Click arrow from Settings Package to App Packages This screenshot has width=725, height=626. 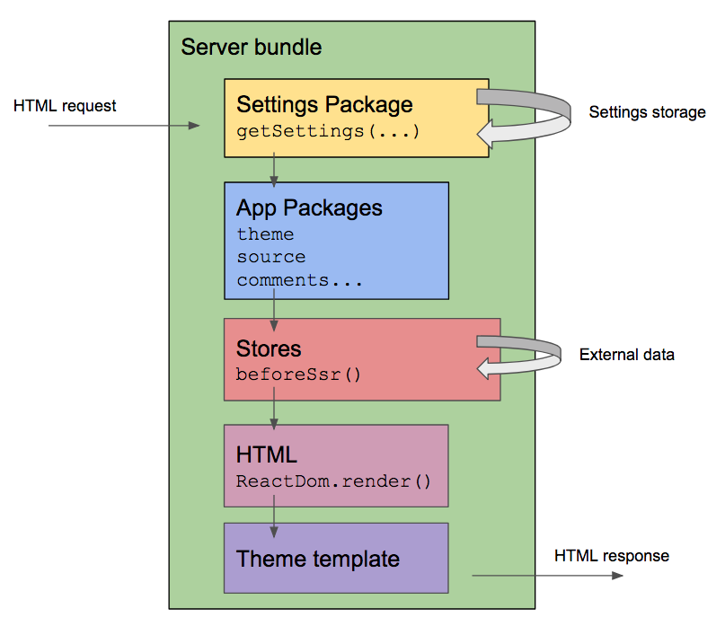point(274,170)
